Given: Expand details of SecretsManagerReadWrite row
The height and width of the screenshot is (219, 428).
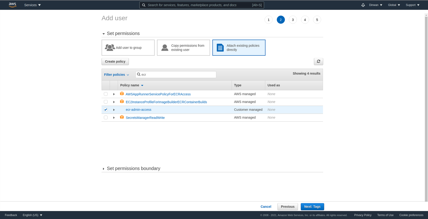Looking at the screenshot, I should coord(114,118).
